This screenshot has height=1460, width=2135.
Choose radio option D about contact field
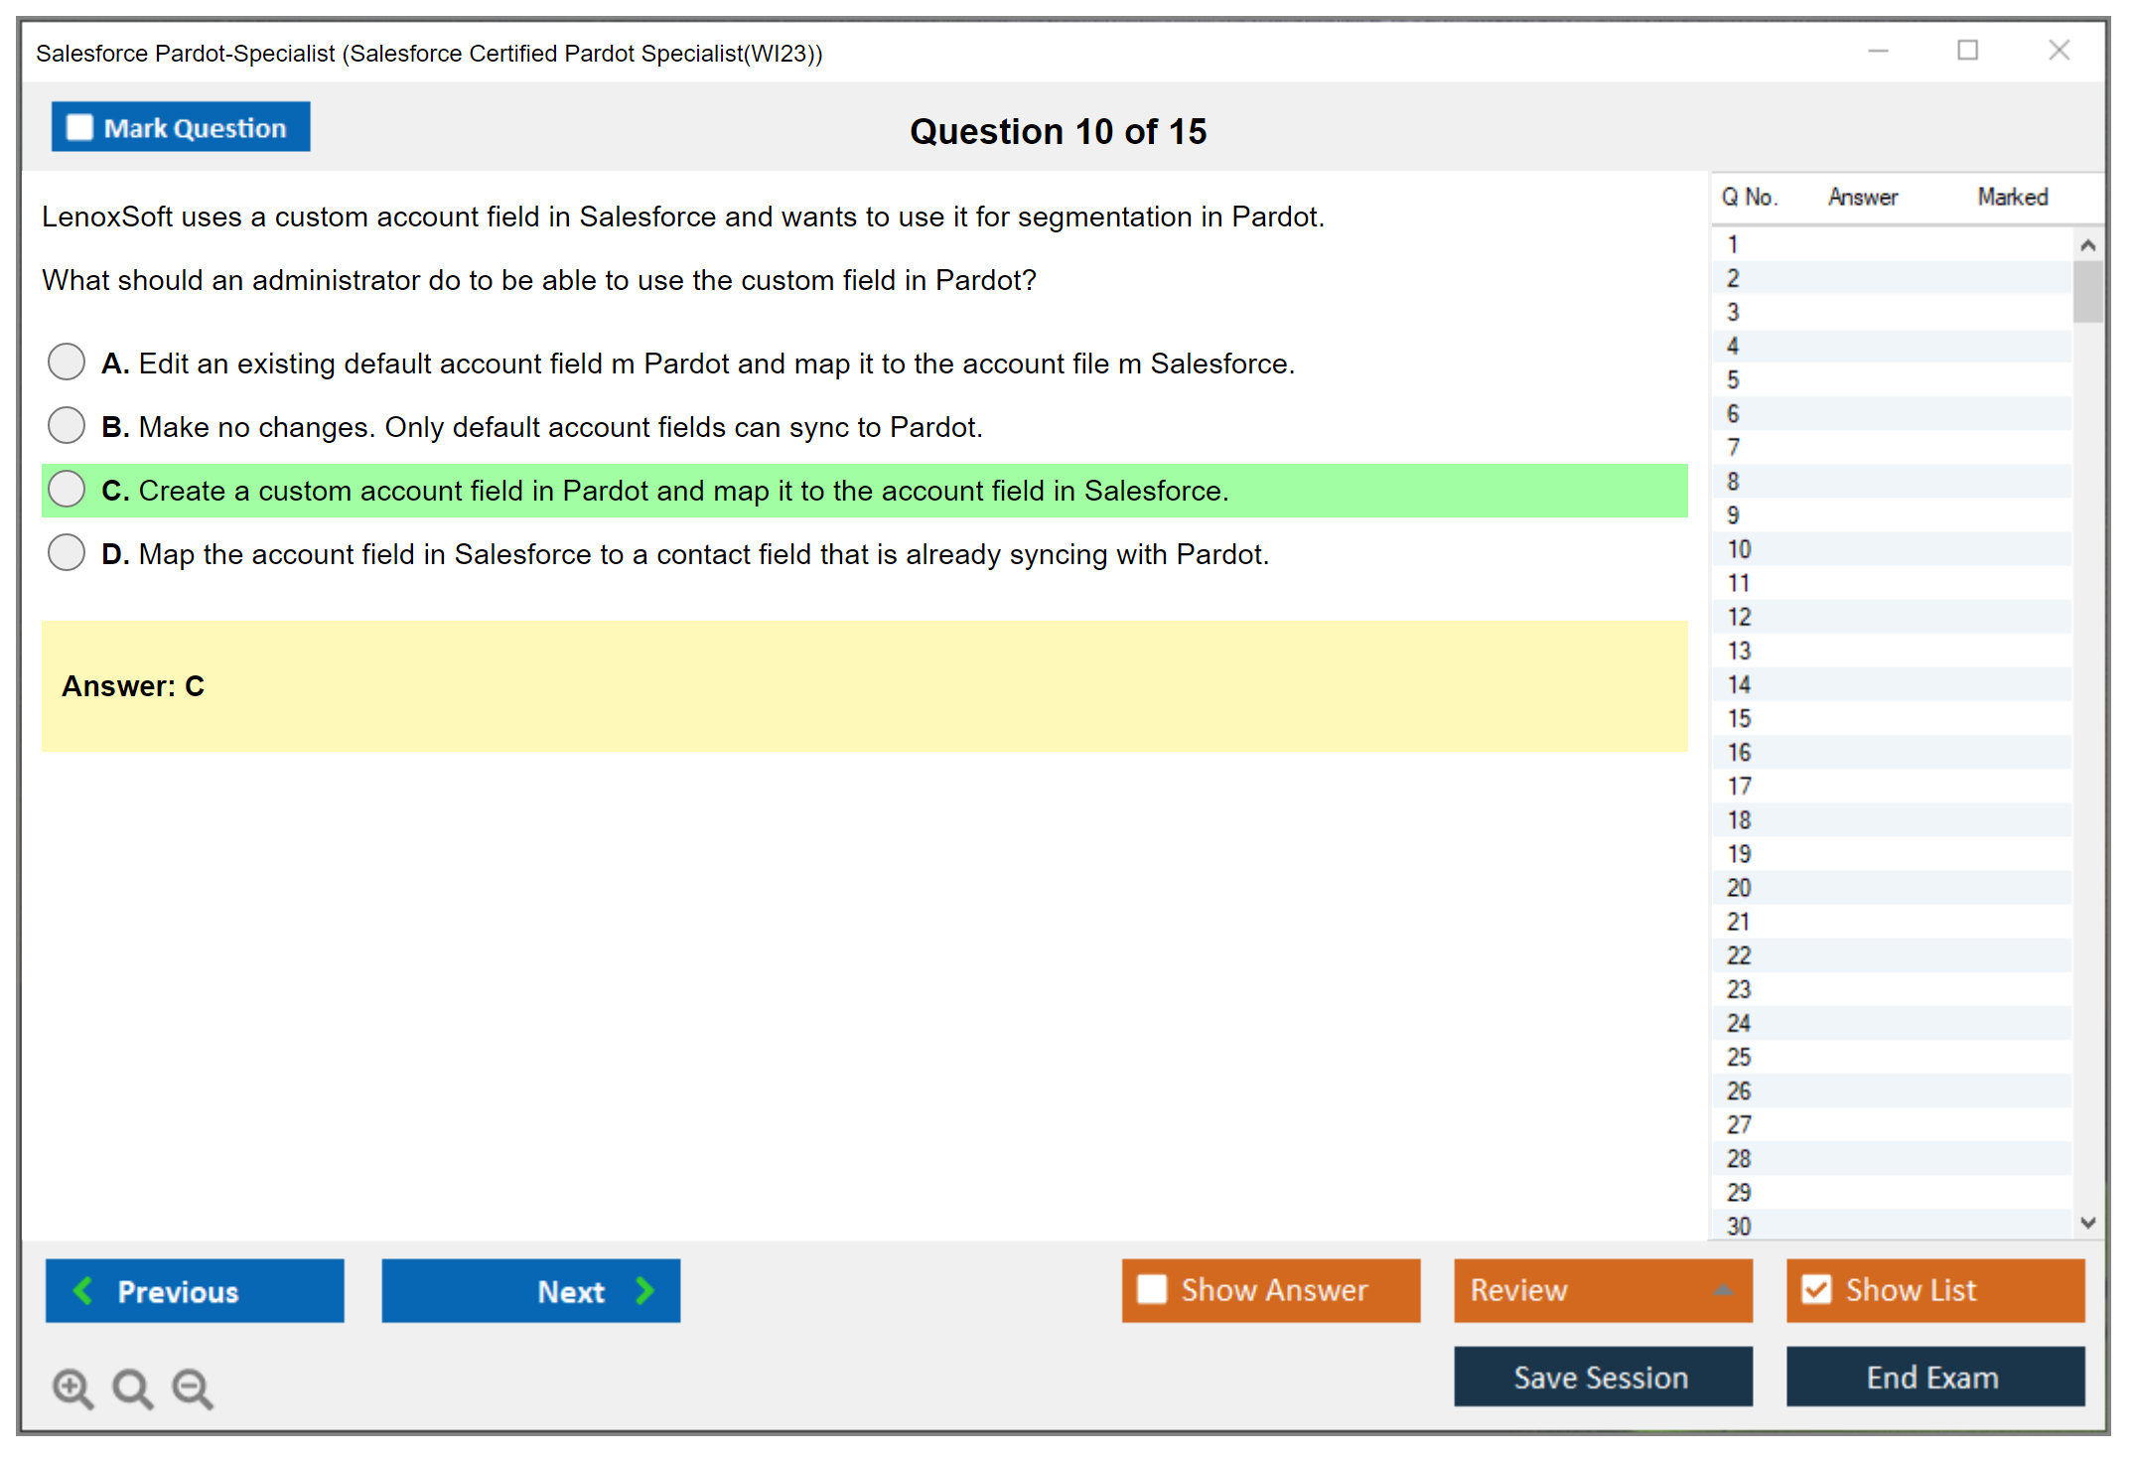point(67,553)
